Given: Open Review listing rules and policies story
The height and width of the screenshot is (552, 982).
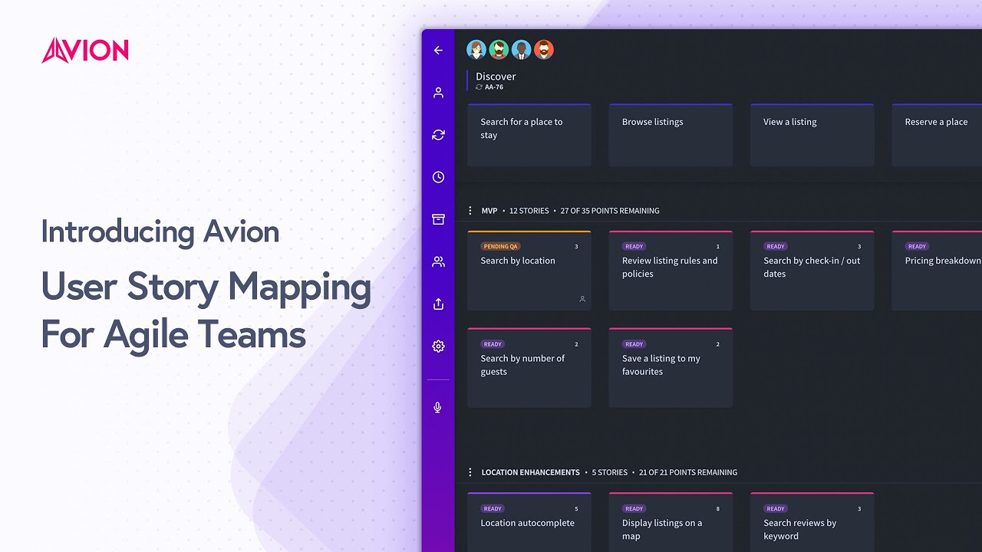Looking at the screenshot, I should [x=671, y=271].
